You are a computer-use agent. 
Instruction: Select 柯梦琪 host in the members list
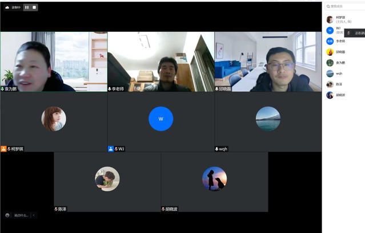tap(340, 19)
